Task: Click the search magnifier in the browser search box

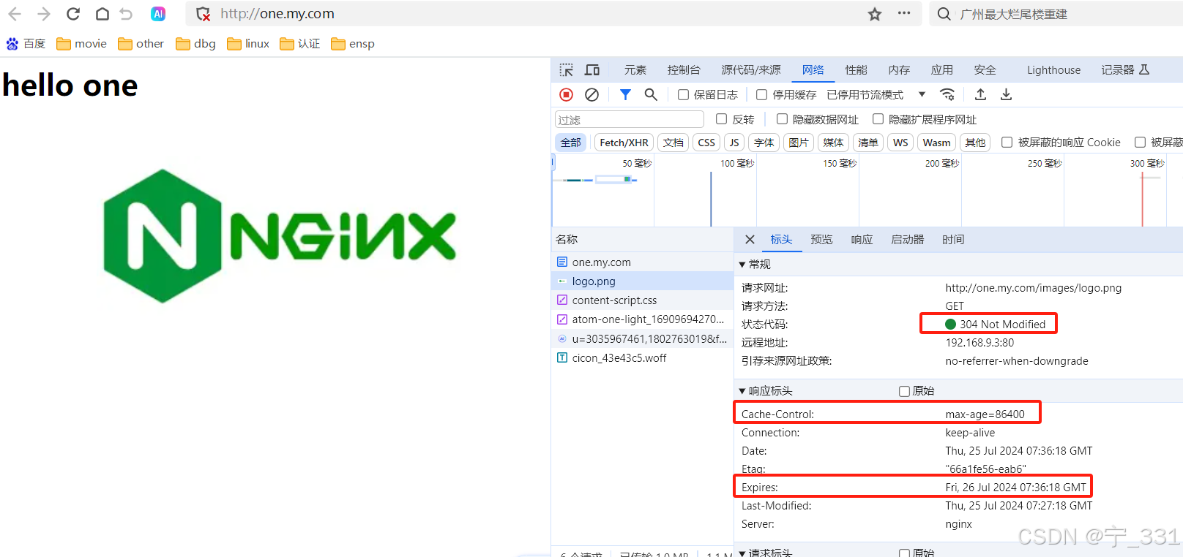Action: [944, 14]
